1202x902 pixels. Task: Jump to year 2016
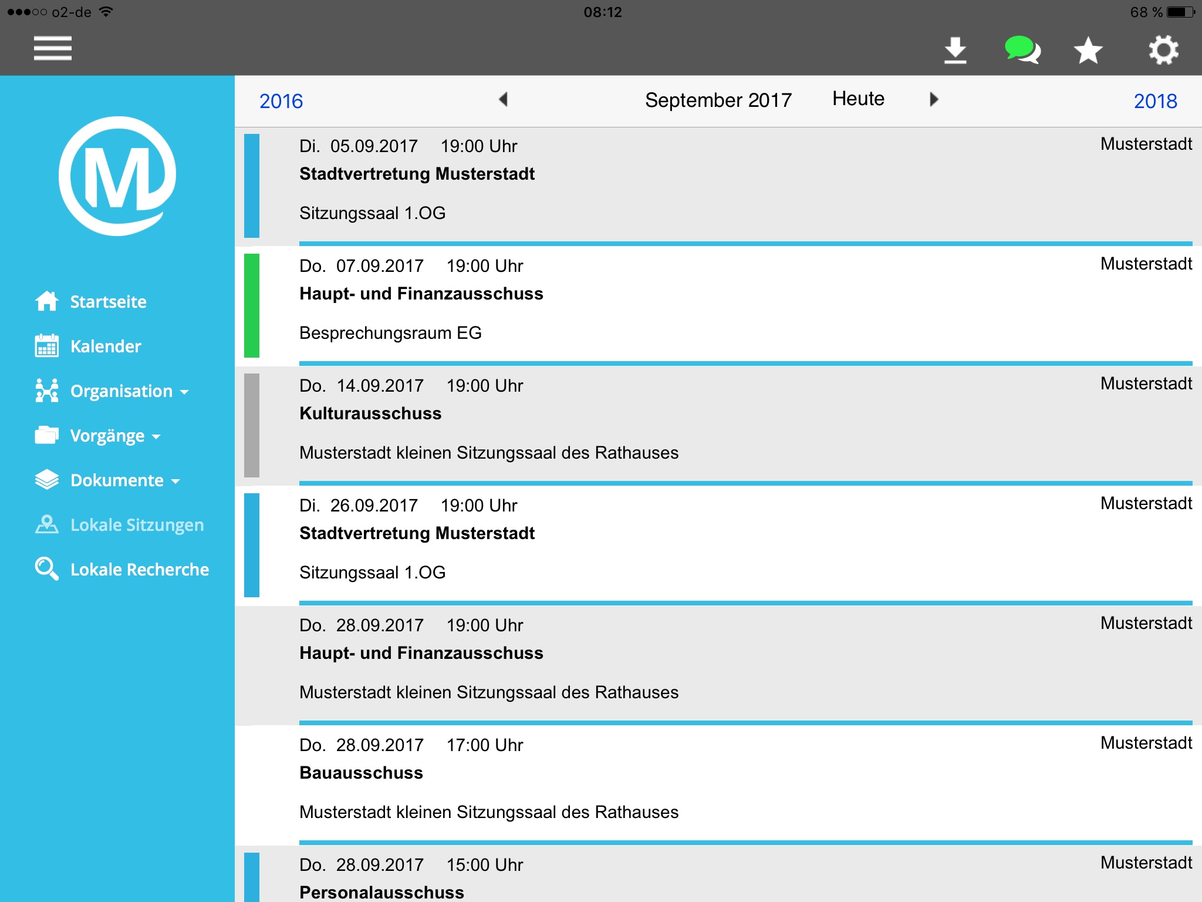click(x=281, y=101)
